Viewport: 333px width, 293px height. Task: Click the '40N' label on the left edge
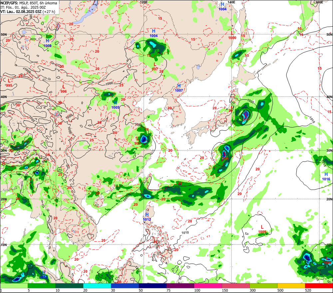click(4, 97)
